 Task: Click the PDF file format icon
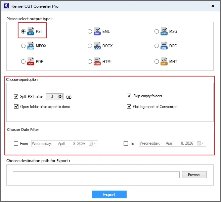31,62
